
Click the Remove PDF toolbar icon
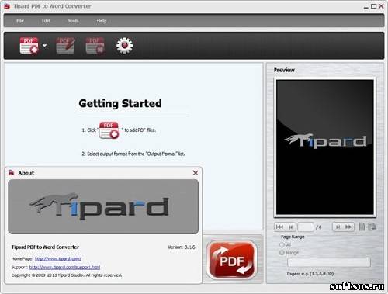click(x=95, y=46)
